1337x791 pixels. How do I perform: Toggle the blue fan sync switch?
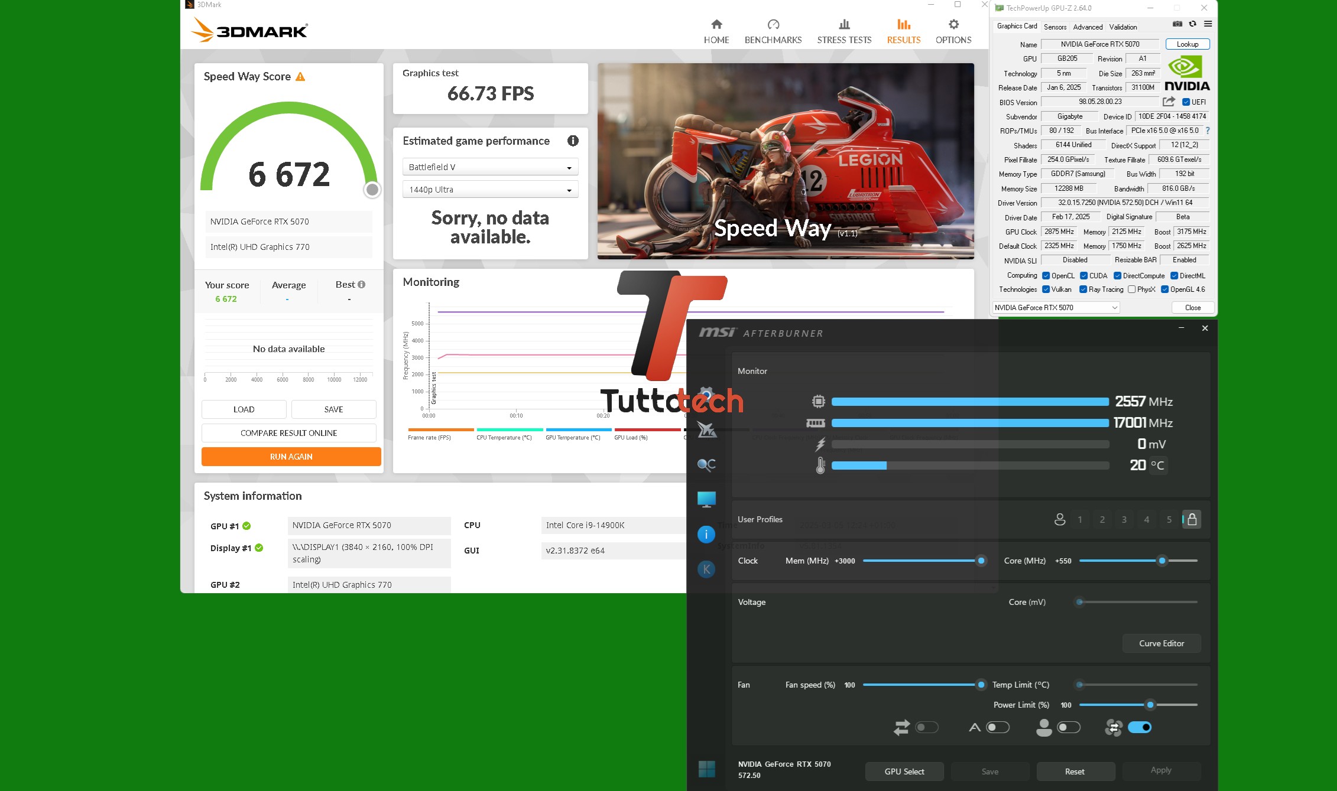(x=1139, y=727)
